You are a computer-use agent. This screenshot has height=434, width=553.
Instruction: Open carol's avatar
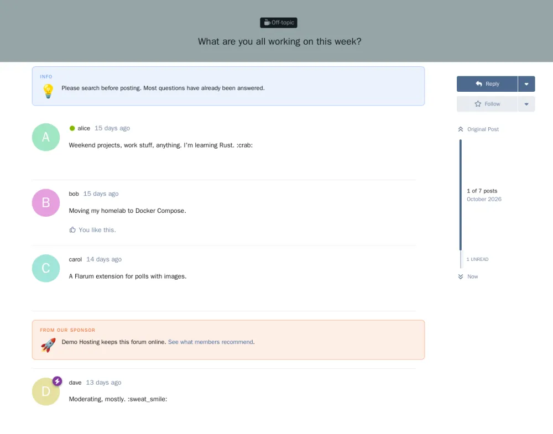[46, 268]
